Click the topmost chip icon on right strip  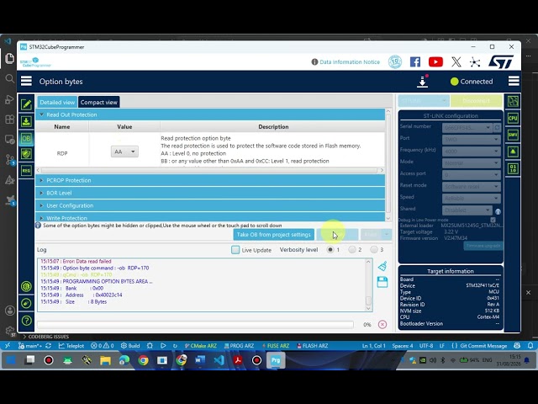(x=513, y=101)
